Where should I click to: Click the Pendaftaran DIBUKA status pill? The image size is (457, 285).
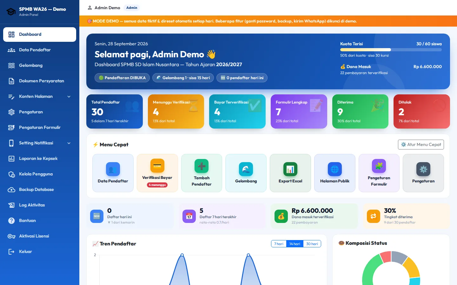point(122,78)
